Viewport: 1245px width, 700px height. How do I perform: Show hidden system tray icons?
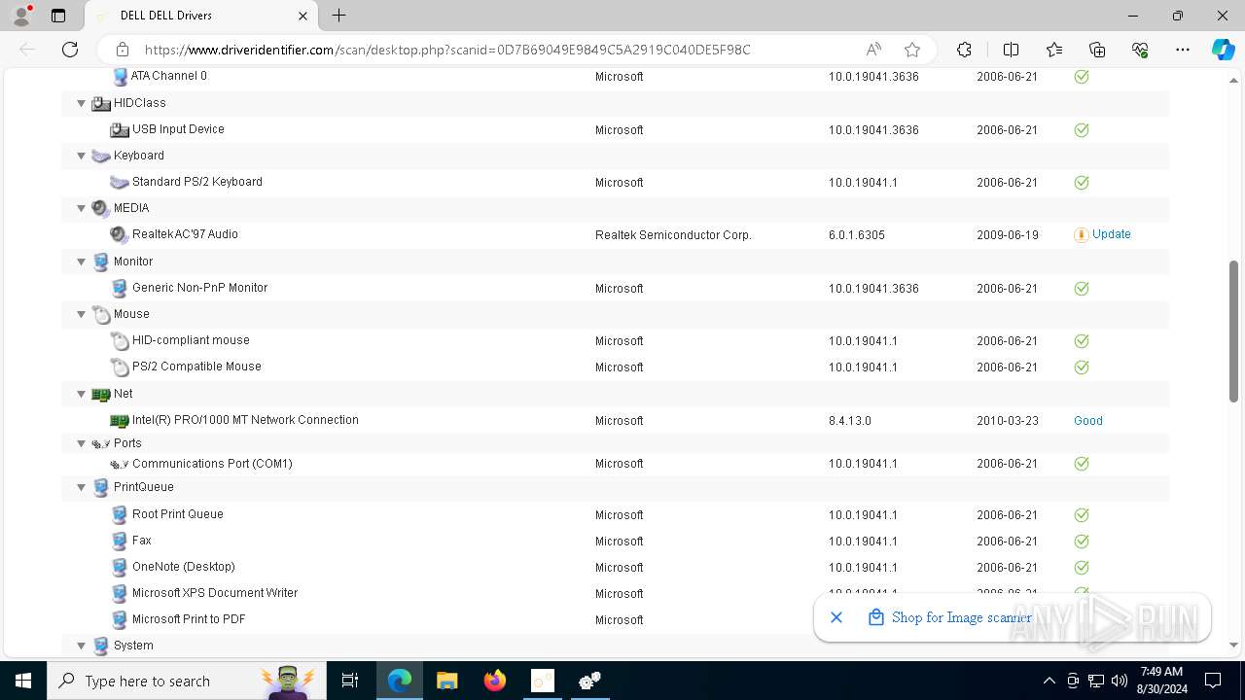click(1049, 681)
